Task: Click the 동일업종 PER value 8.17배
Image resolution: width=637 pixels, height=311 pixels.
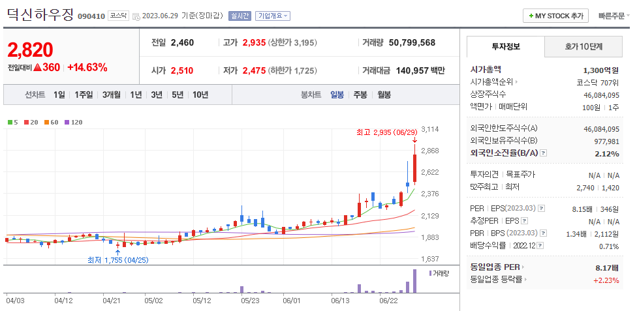Action: [x=606, y=267]
